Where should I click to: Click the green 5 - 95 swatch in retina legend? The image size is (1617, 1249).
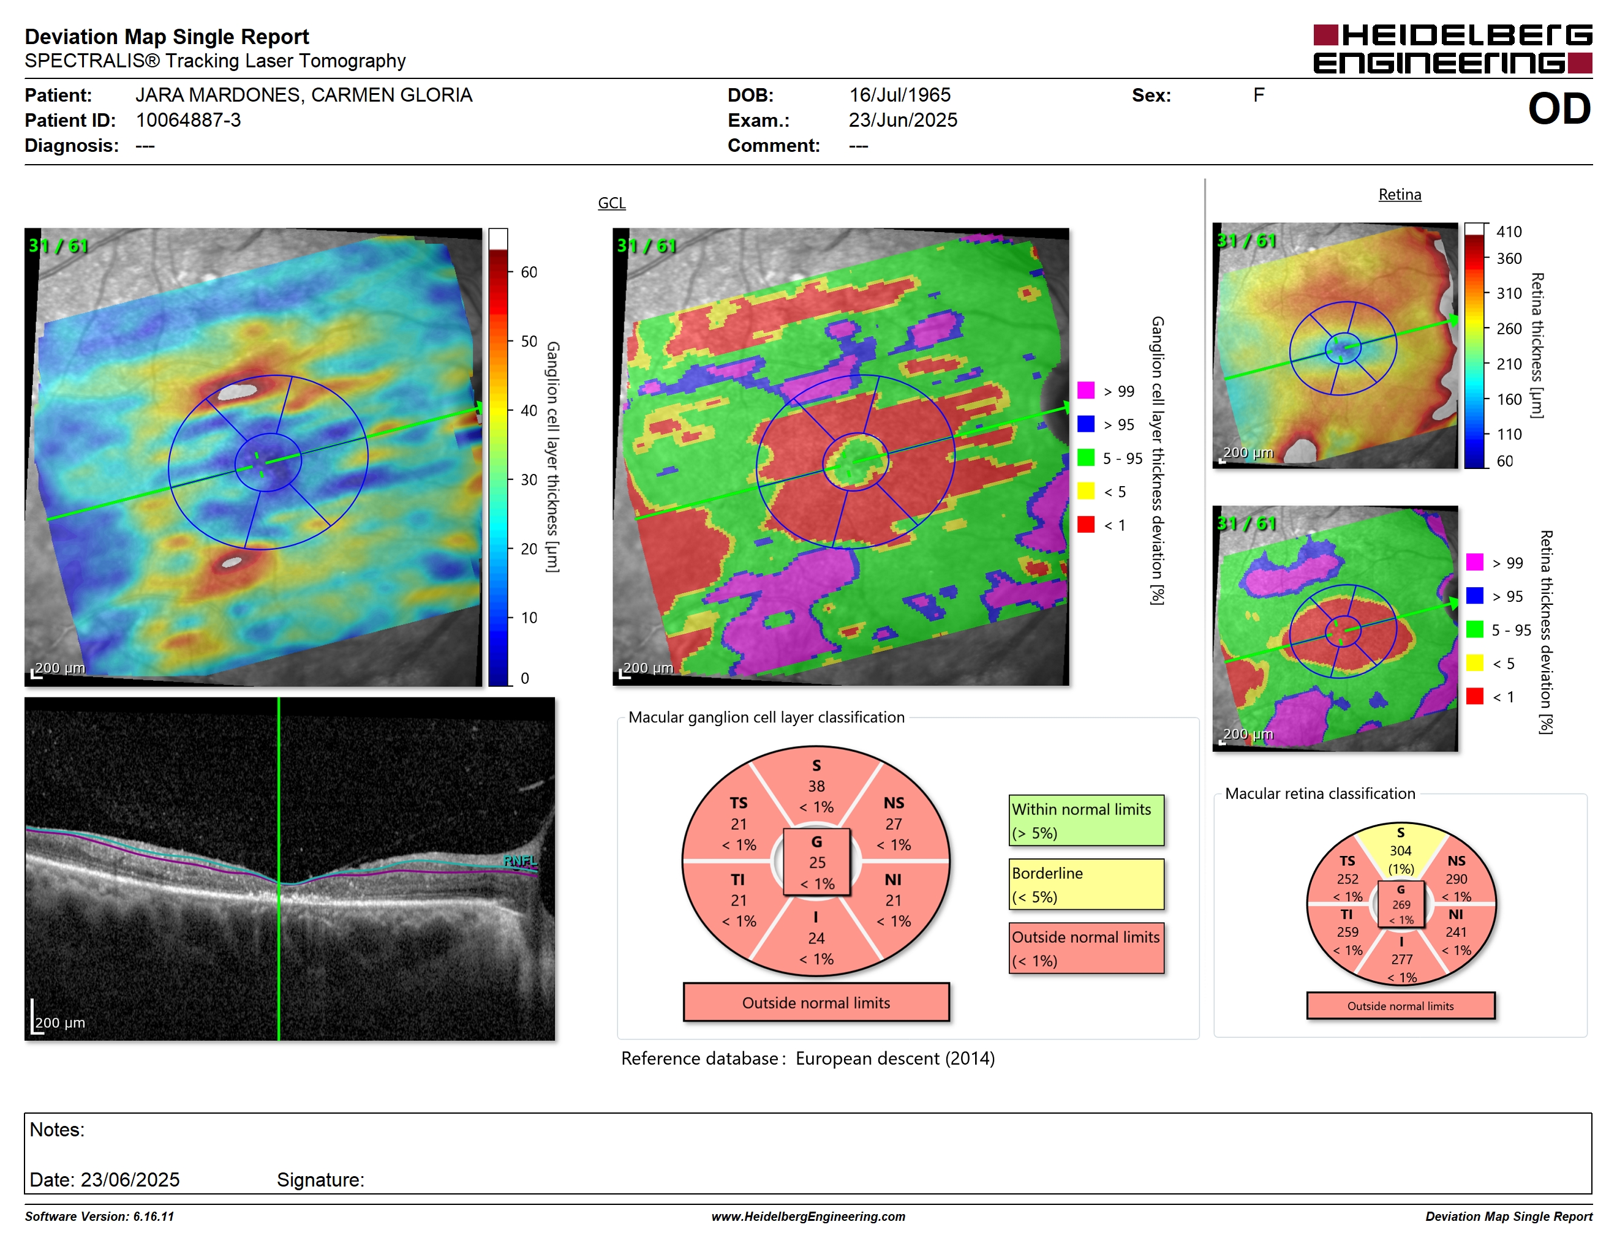pyautogui.click(x=1474, y=629)
